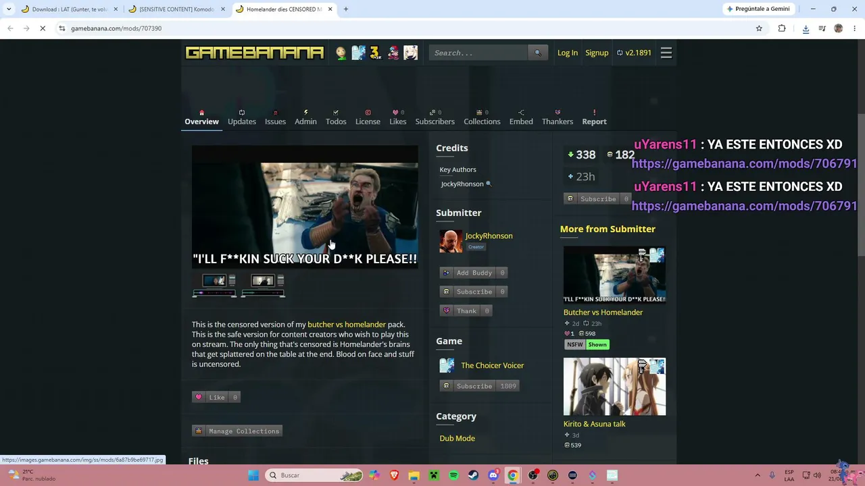The height and width of the screenshot is (486, 865).
Task: Click the search magnifier button in the site header
Action: 538,53
